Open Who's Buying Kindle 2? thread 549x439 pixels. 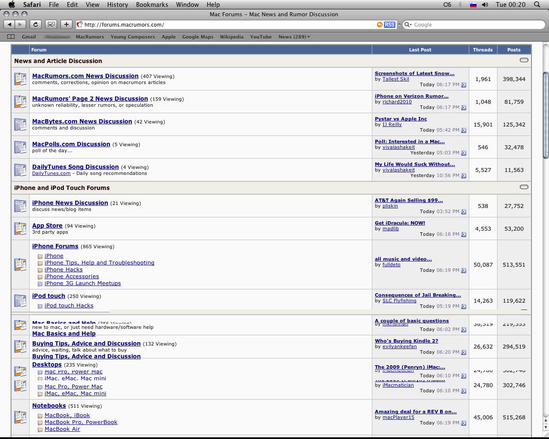click(x=407, y=341)
